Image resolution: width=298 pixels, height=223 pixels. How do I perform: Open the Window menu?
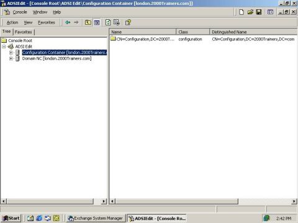click(x=40, y=12)
